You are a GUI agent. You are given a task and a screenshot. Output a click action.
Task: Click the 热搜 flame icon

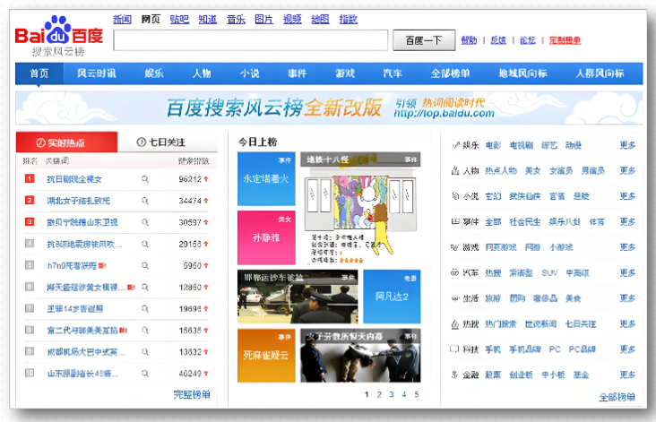(455, 324)
